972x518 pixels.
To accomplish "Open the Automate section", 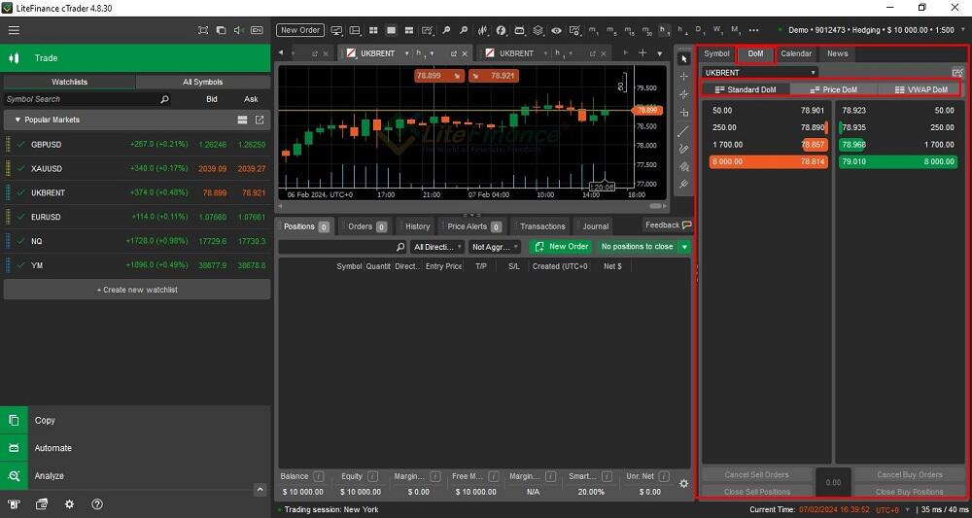I will point(135,448).
